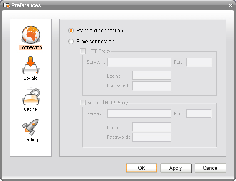This screenshot has height=181, width=236.
Task: Open the Connection globe icon
Action: click(x=31, y=34)
